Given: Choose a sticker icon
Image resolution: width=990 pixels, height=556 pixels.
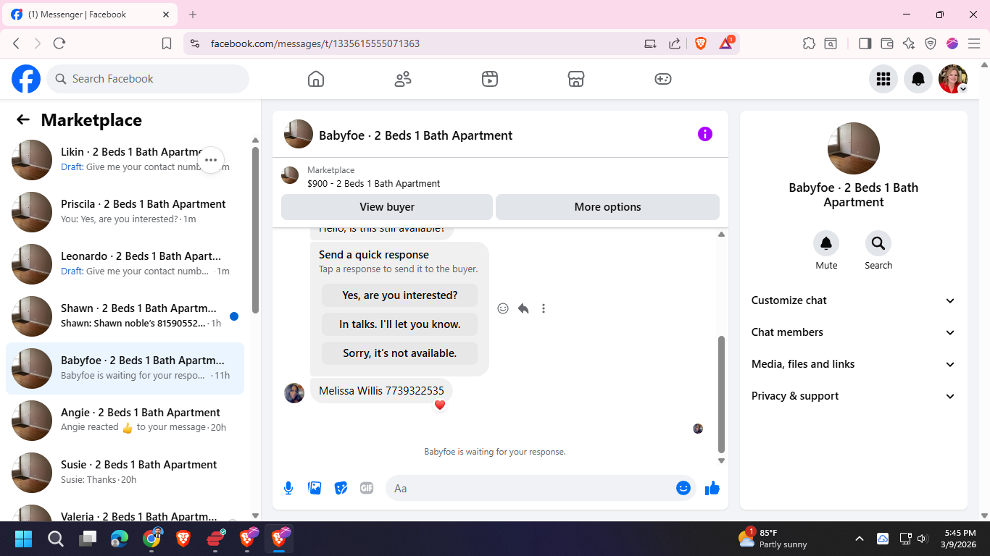Looking at the screenshot, I should 341,488.
